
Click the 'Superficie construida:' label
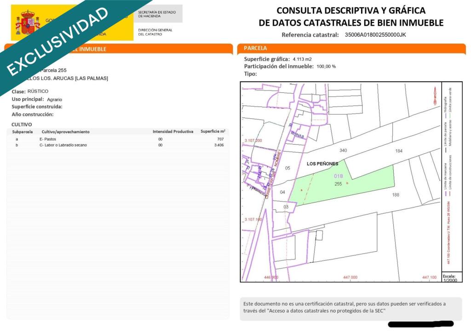click(x=37, y=107)
